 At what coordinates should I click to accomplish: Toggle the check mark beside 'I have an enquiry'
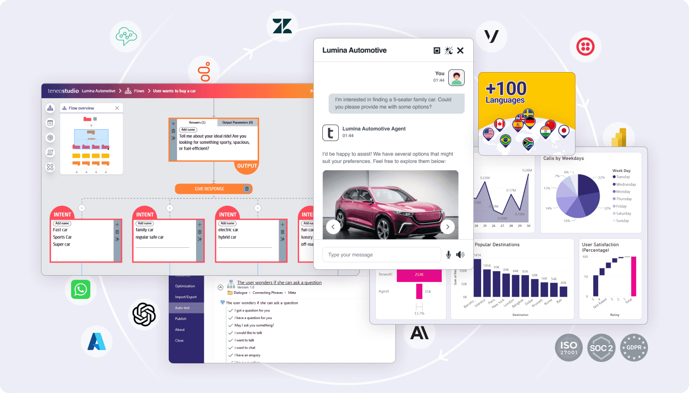[231, 355]
